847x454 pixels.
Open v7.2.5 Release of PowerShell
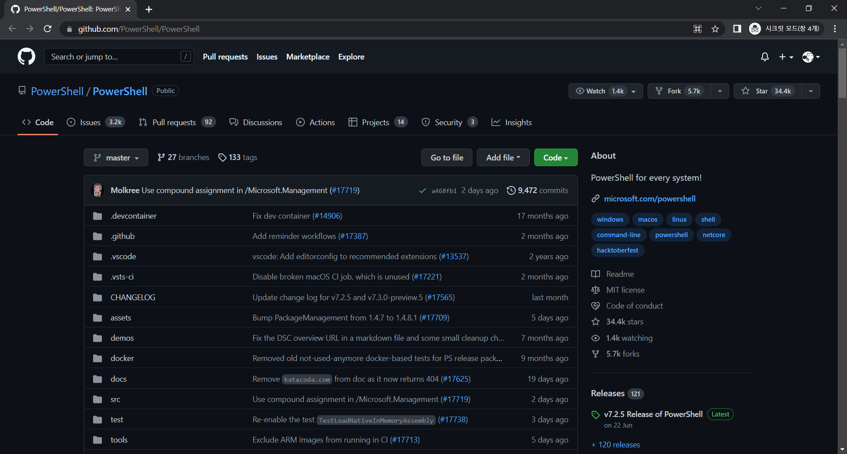(x=653, y=414)
